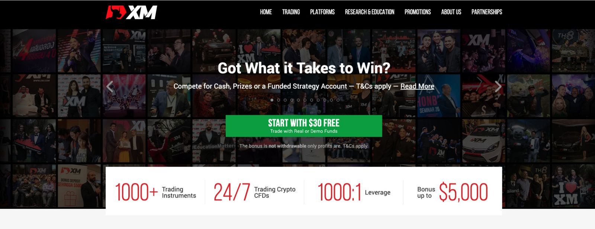595x229 pixels.
Task: Click the 1000:1 Leverage stat
Action: click(x=354, y=192)
